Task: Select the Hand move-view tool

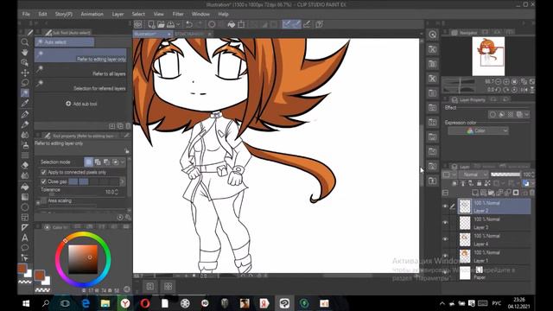Action: (25, 52)
